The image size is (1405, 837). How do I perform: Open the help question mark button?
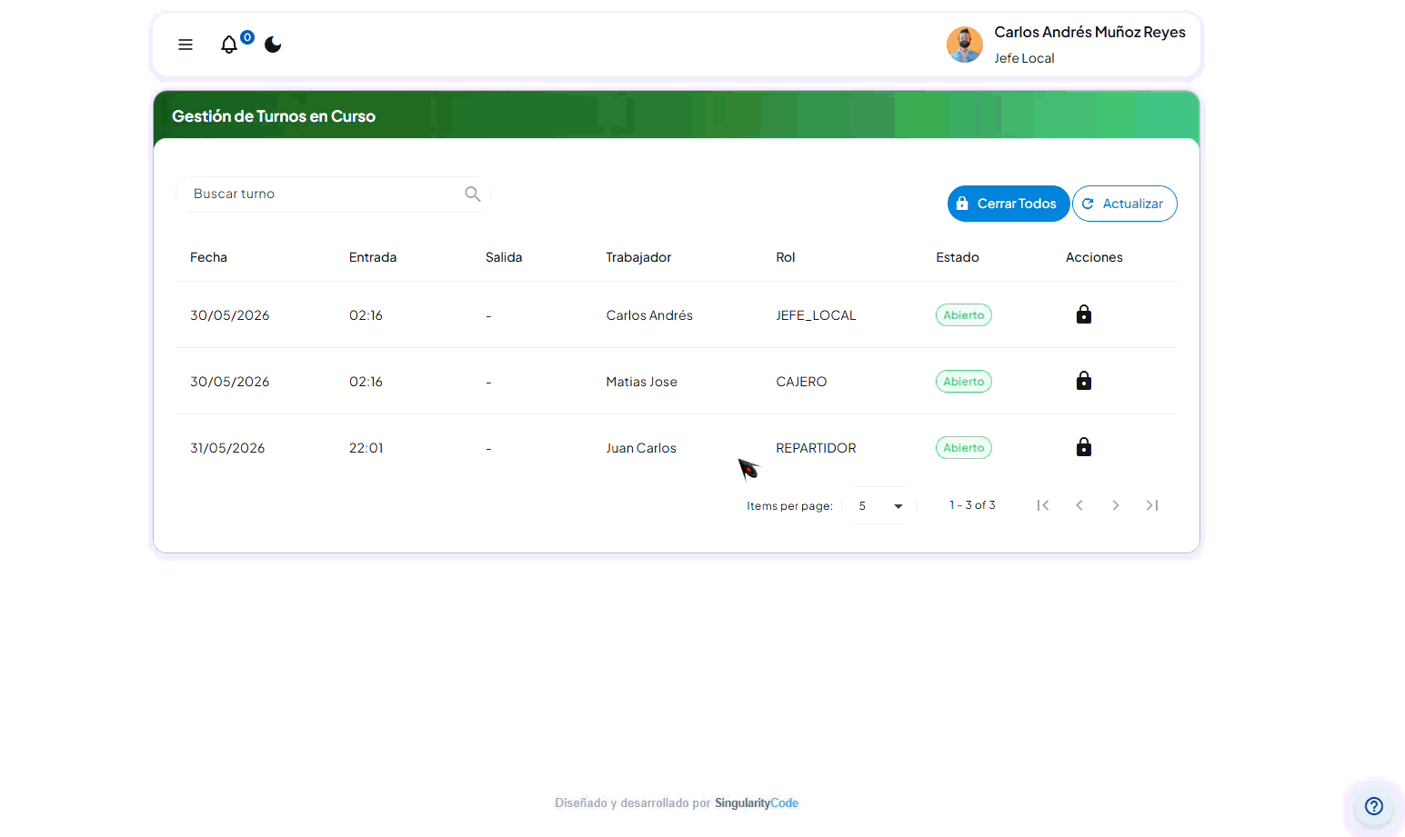[1374, 806]
